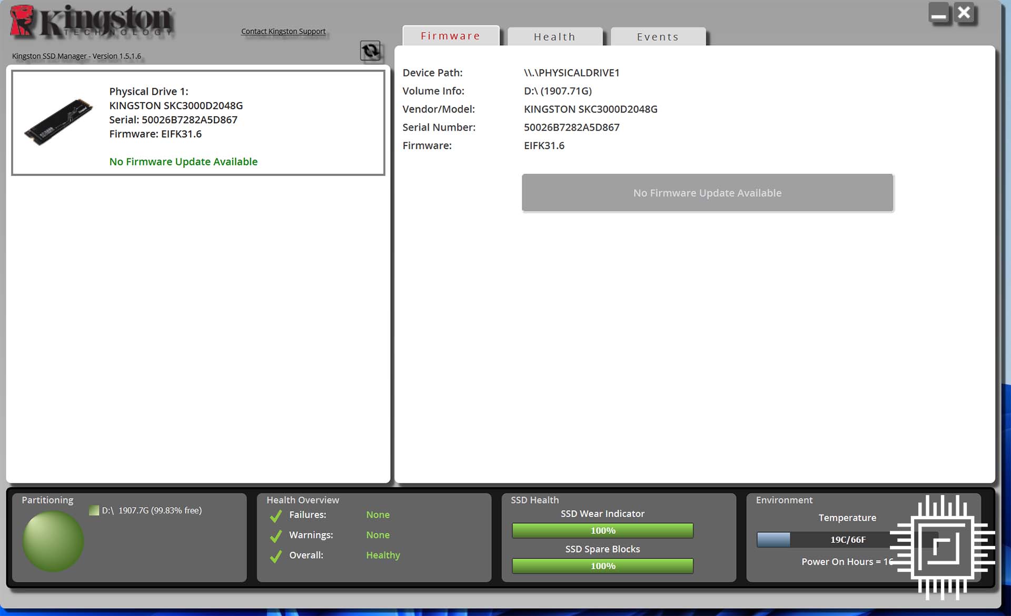This screenshot has width=1011, height=616.
Task: Click green No Firmware Update Available status text
Action: click(183, 161)
